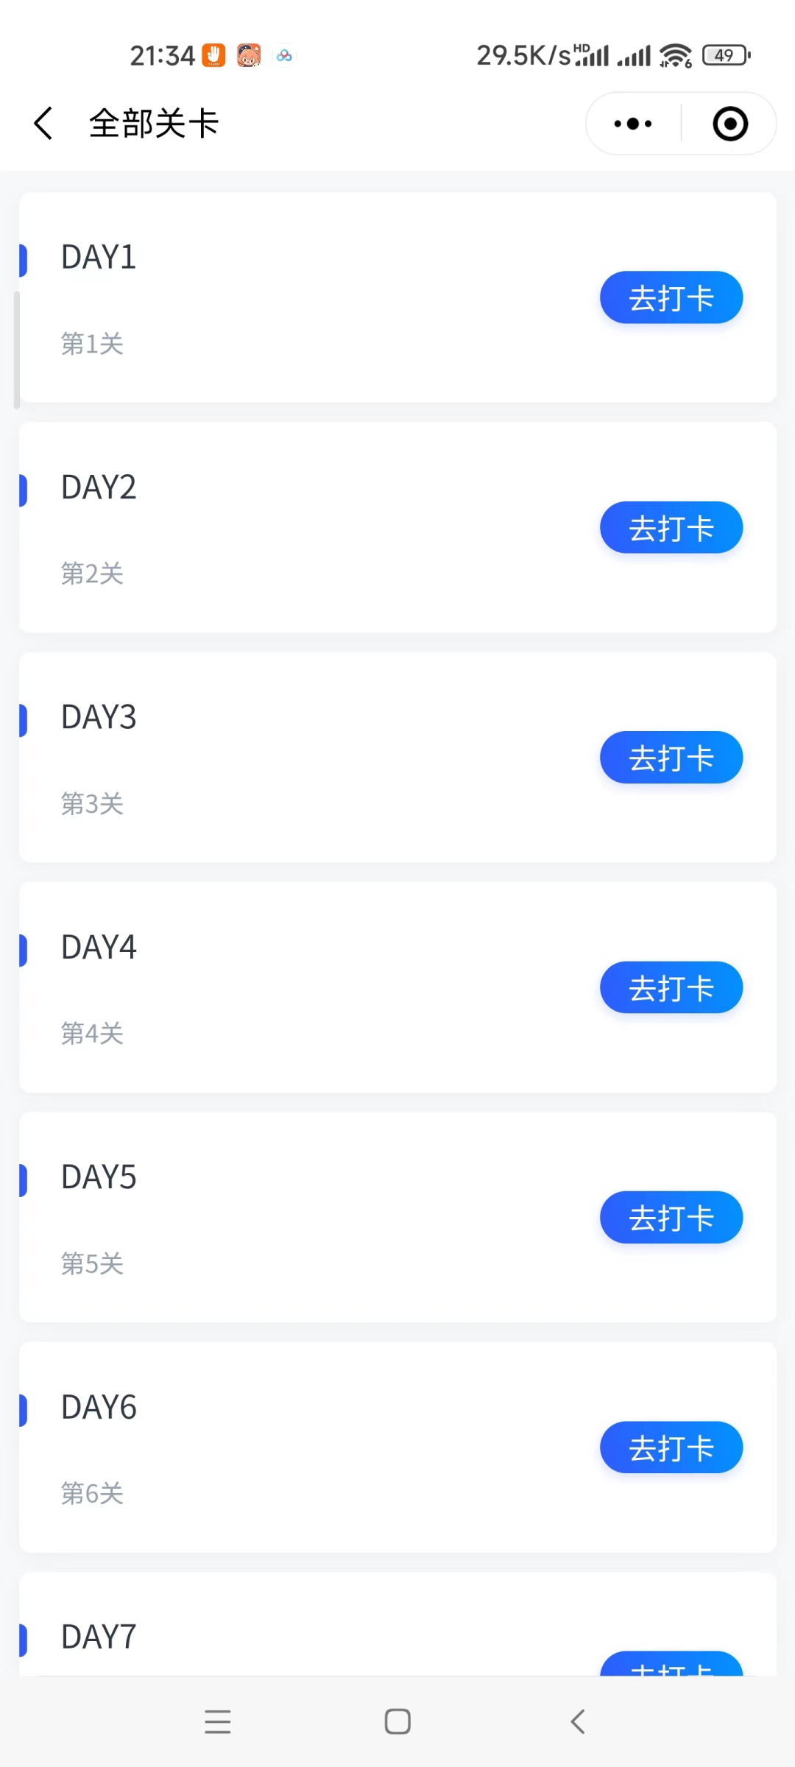Click 去打卡 button for DAY1

(671, 297)
